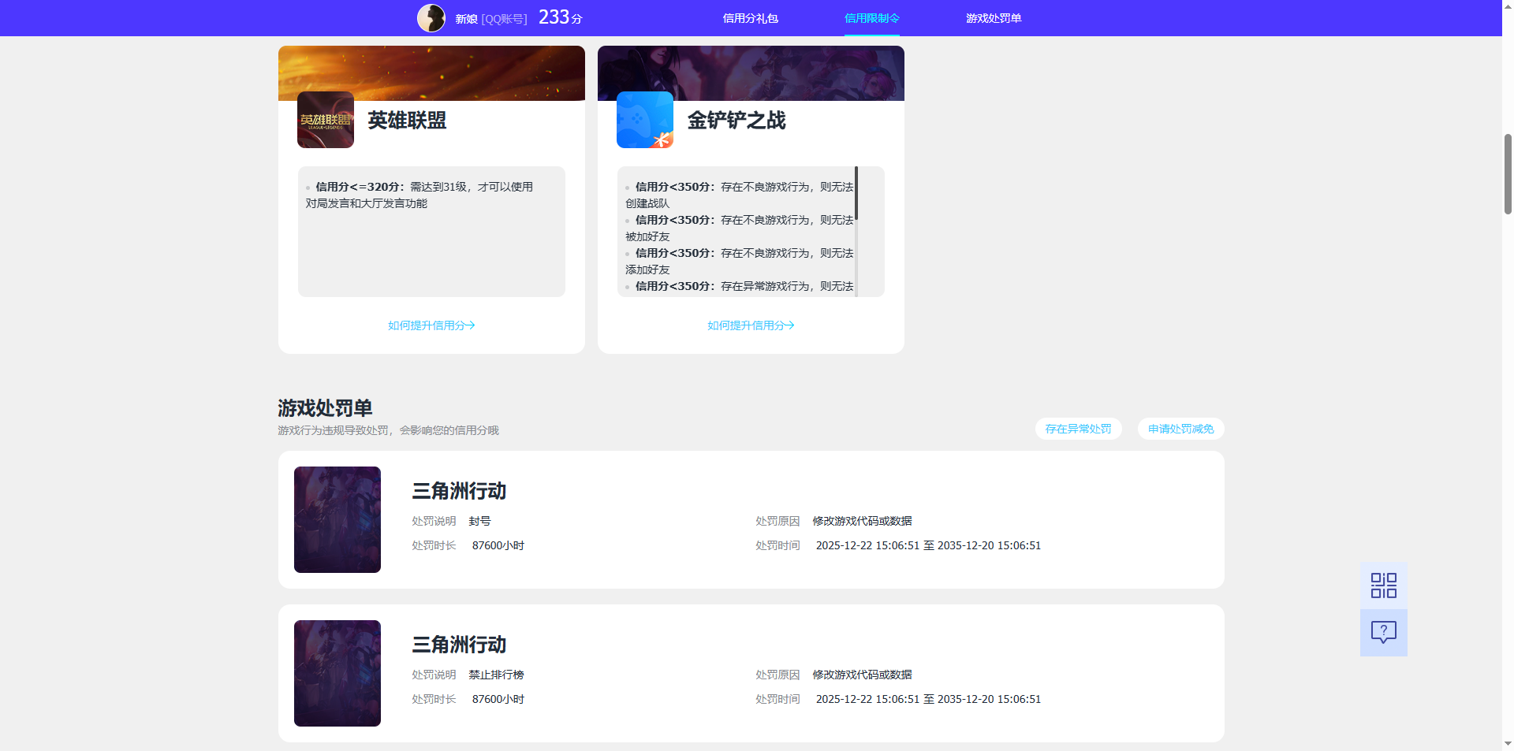Click the 游戏行为违规导致处罚 subtitle text
This screenshot has width=1514, height=751.
[388, 430]
